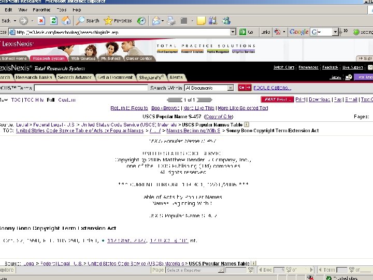Open the Alerts tab
Viewport: 373px width, 280px height.
click(x=176, y=77)
